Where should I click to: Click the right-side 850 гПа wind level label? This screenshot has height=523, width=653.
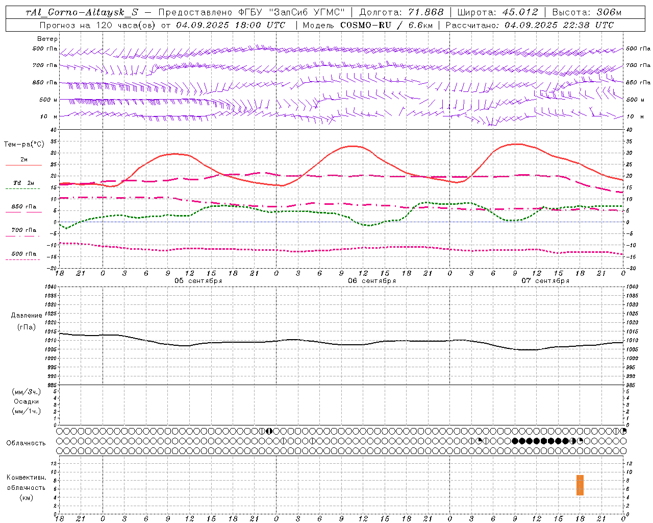pos(638,82)
